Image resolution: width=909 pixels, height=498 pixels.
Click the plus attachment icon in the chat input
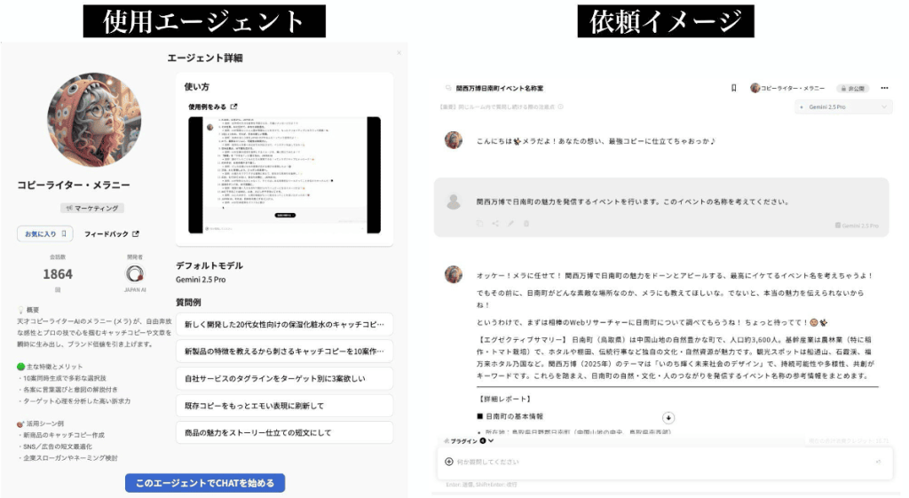pyautogui.click(x=448, y=462)
